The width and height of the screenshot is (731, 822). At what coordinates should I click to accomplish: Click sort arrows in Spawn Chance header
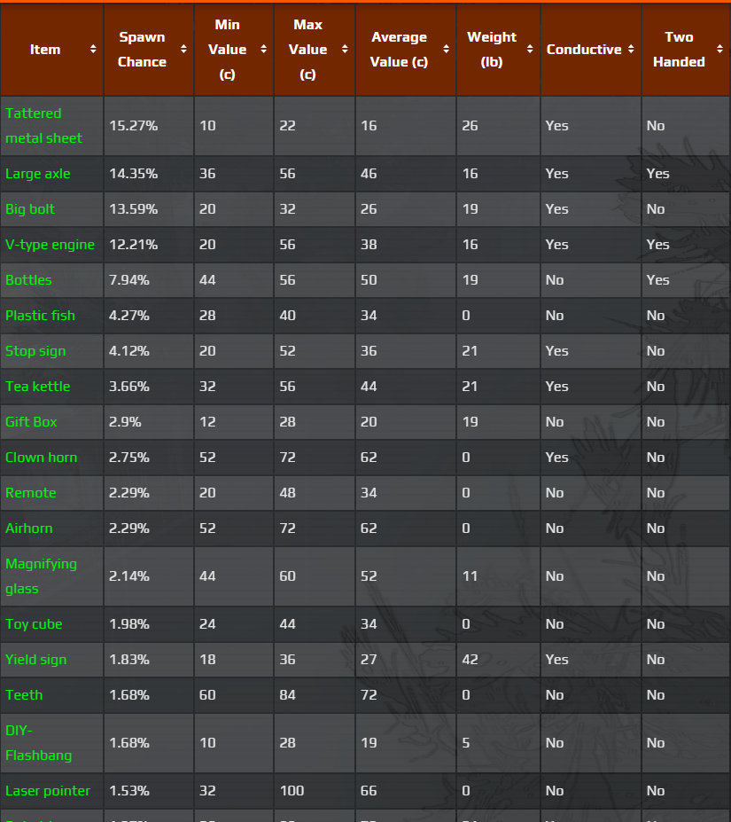183,50
